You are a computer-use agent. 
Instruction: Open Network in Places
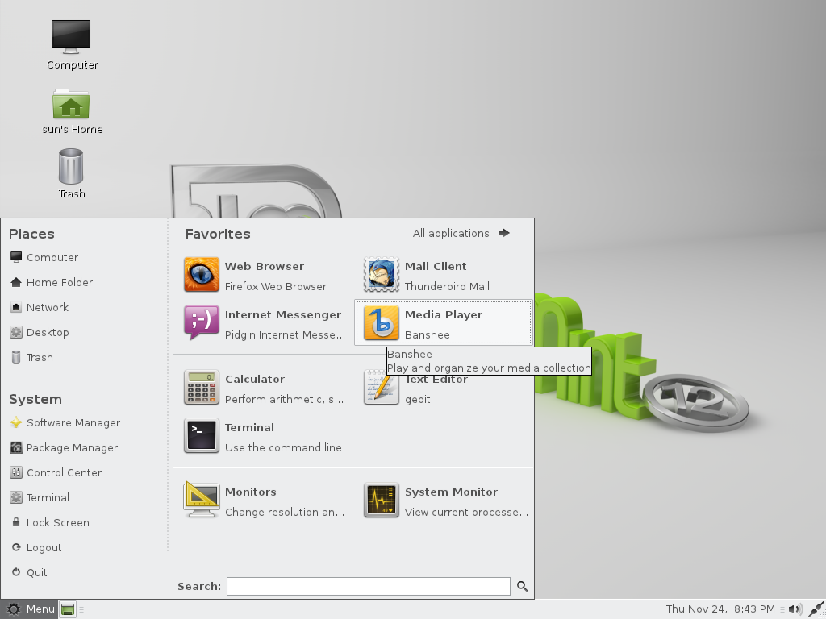(40, 307)
